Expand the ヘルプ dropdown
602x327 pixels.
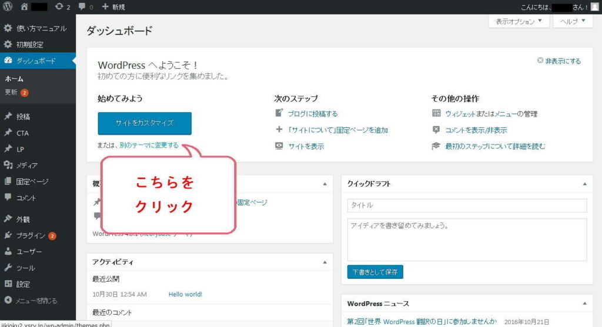[573, 22]
